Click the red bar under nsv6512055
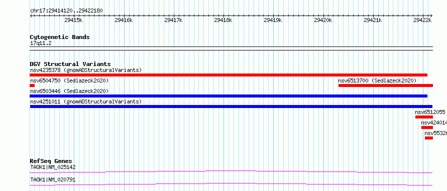 pyautogui.click(x=424, y=117)
